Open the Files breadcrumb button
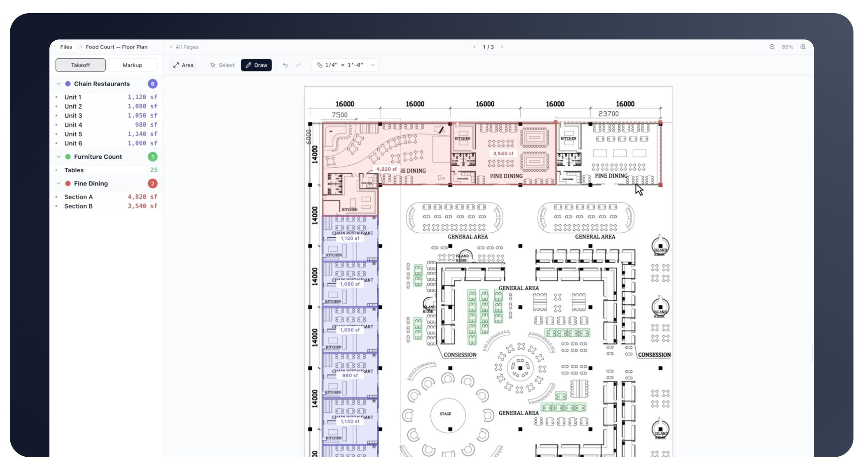This screenshot has width=865, height=472. click(x=66, y=47)
